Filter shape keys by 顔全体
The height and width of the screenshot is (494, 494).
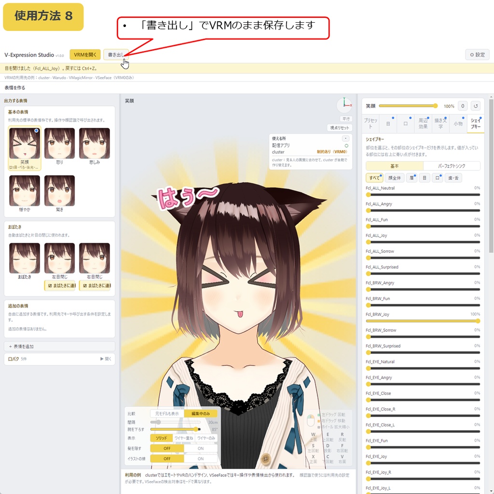[x=395, y=178]
